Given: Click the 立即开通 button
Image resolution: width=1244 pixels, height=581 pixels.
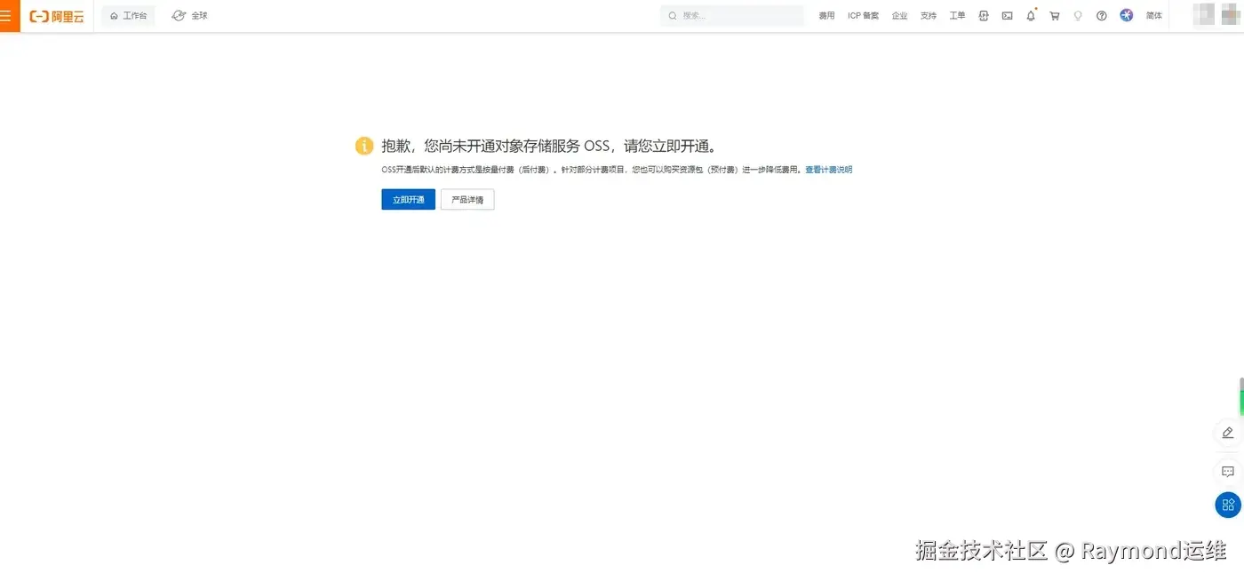Looking at the screenshot, I should tap(409, 200).
